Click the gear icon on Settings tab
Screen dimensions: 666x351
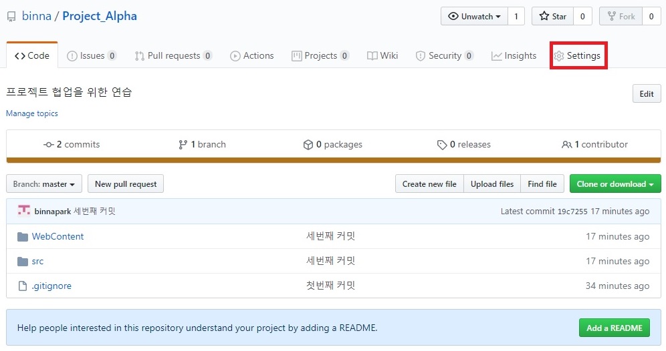559,56
